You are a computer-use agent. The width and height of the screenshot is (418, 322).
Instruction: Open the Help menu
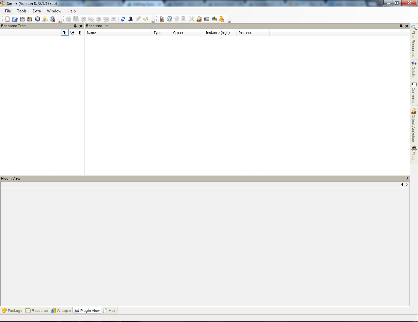[72, 11]
